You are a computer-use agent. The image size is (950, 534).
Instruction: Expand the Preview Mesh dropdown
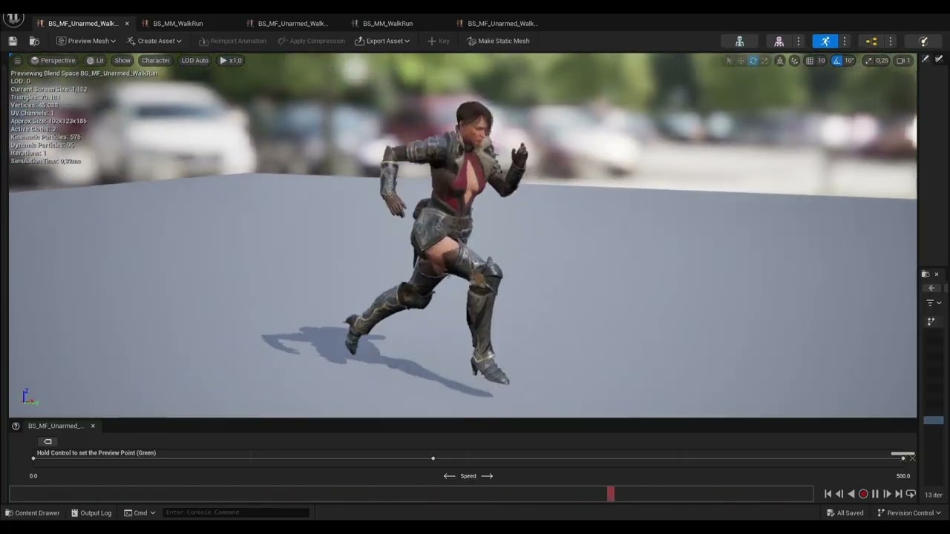click(x=86, y=41)
